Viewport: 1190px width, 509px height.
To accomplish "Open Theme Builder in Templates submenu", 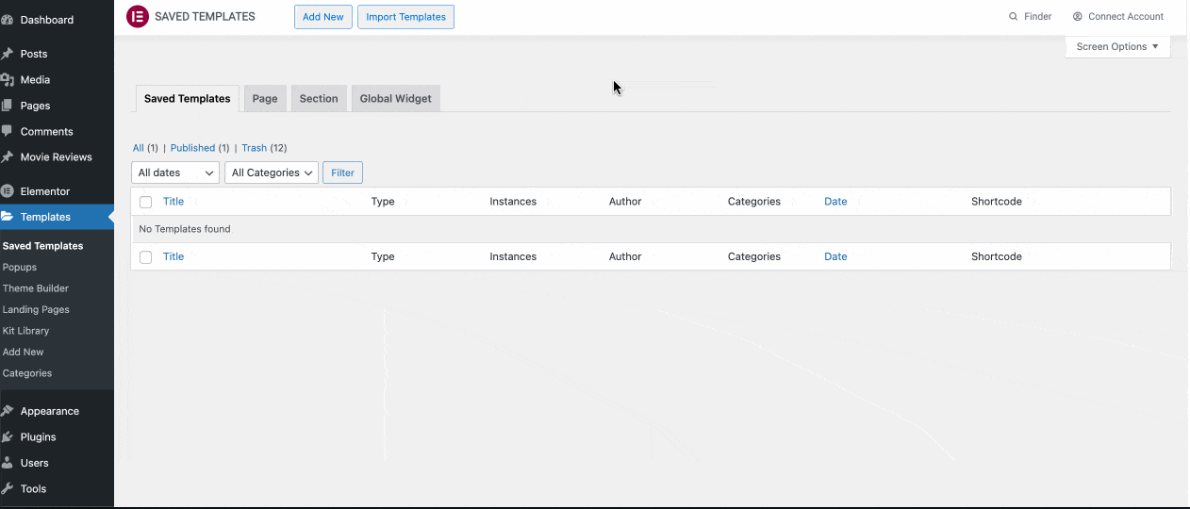I will (36, 288).
